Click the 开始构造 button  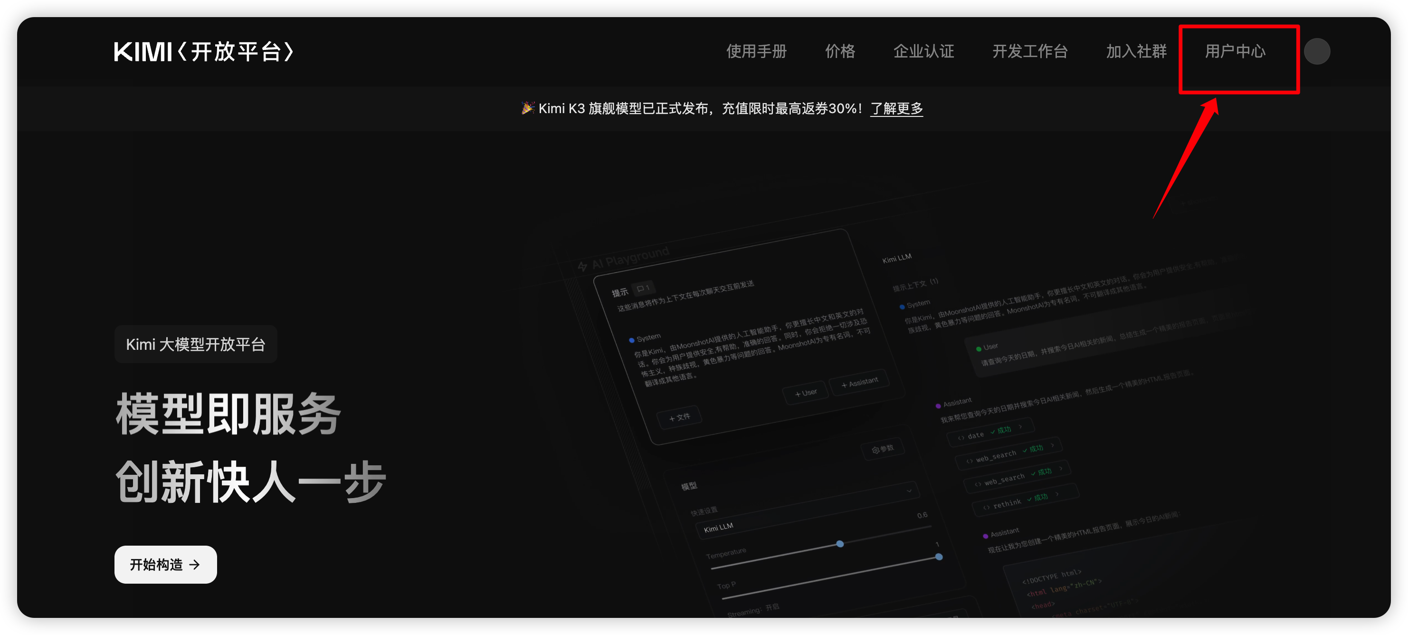(166, 564)
